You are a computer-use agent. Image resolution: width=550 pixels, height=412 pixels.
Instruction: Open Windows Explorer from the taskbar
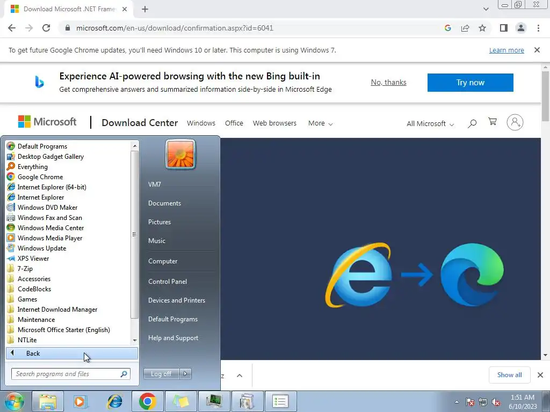(x=48, y=401)
